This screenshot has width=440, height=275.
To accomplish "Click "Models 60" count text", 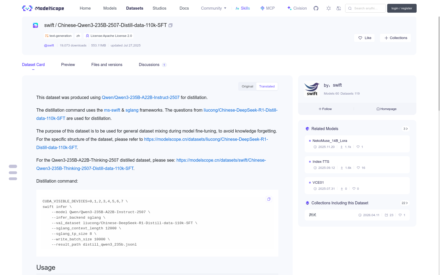I will pyautogui.click(x=331, y=94).
